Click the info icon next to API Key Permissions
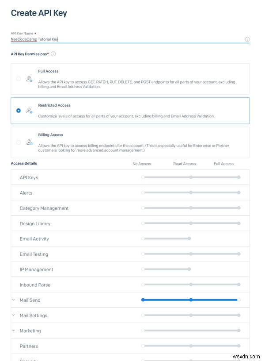Screen dimensions: 265x361 tap(53, 54)
